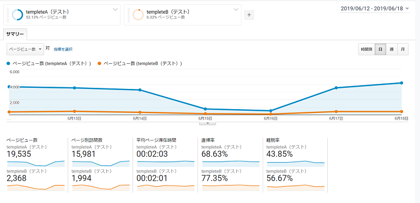Click templeteA data point at 6月14日
The height and width of the screenshot is (203, 420).
(x=140, y=89)
